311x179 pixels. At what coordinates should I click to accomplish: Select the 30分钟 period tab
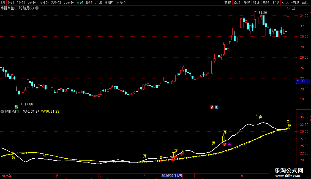point(56,2)
